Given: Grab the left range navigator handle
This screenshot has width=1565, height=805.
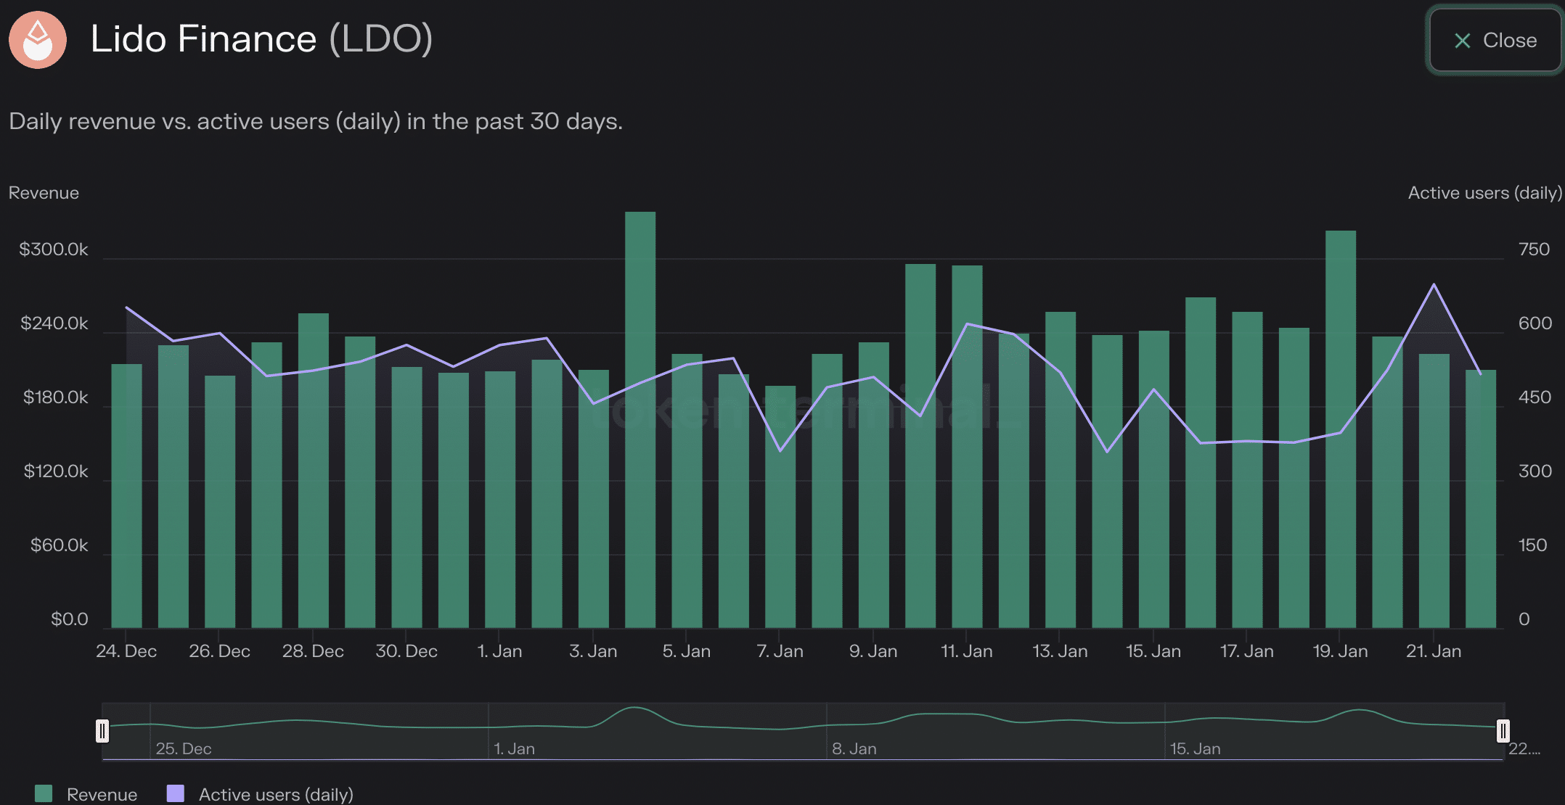Looking at the screenshot, I should point(102,731).
